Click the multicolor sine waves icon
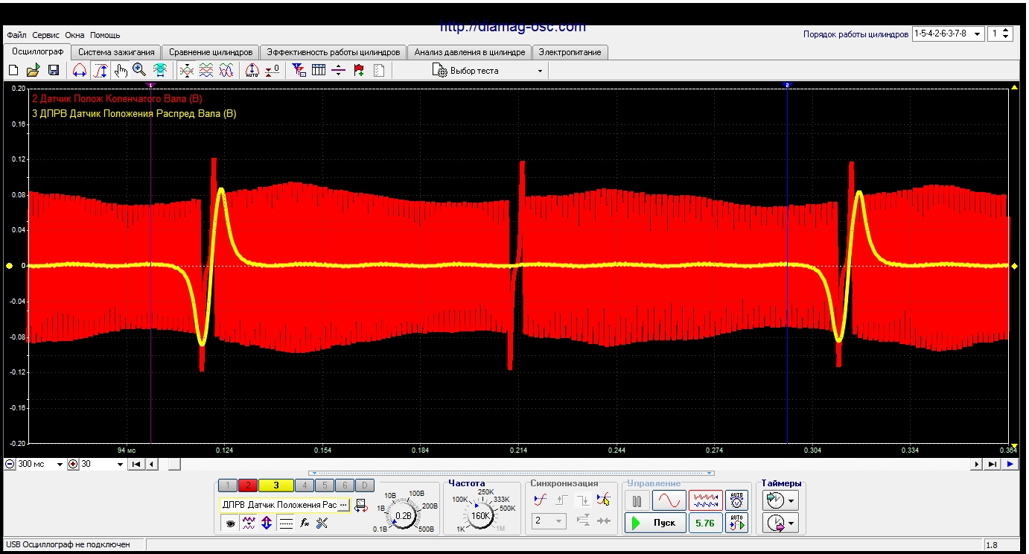 coord(227,71)
